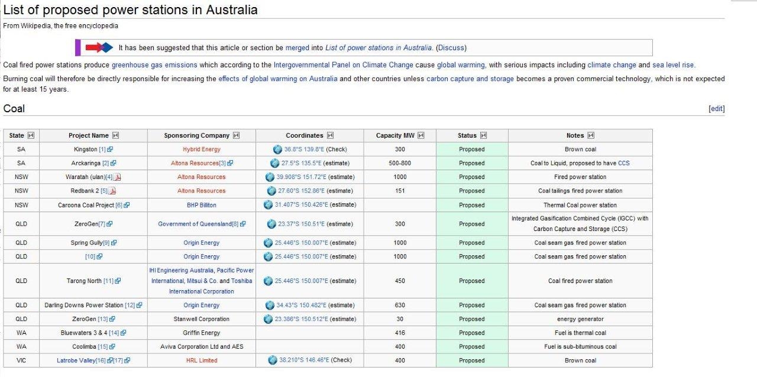Screen dimensions: 757x377
Task: Sort the table by the Notes column
Action: 591,135
